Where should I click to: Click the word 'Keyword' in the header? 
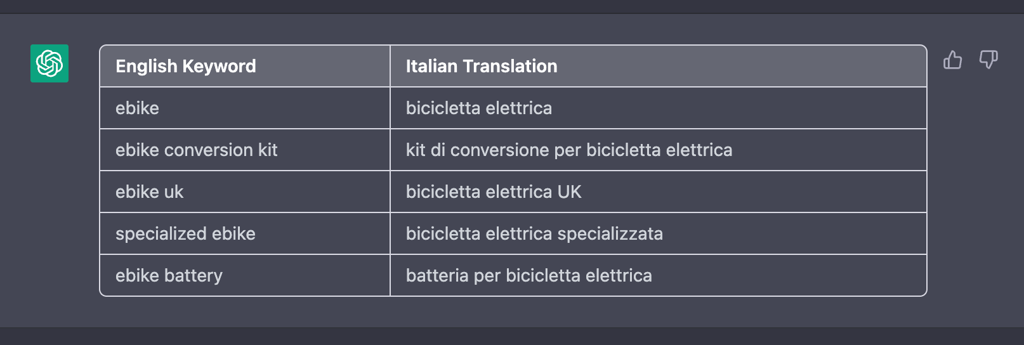(x=219, y=67)
